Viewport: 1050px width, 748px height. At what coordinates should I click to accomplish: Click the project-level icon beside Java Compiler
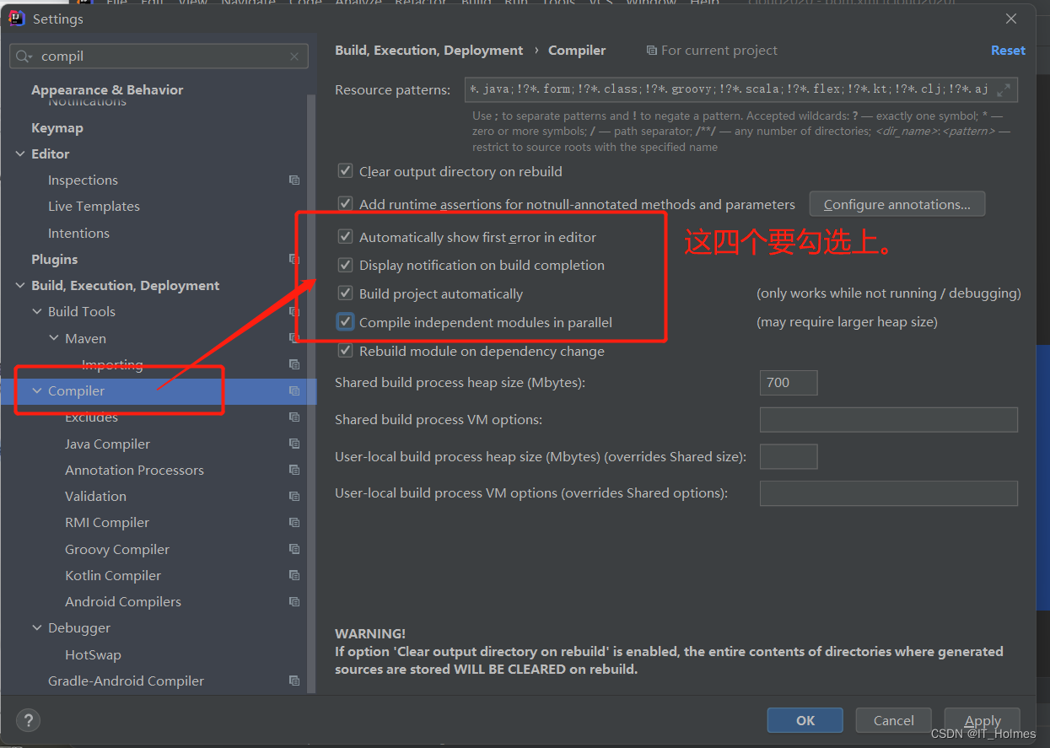pos(294,444)
